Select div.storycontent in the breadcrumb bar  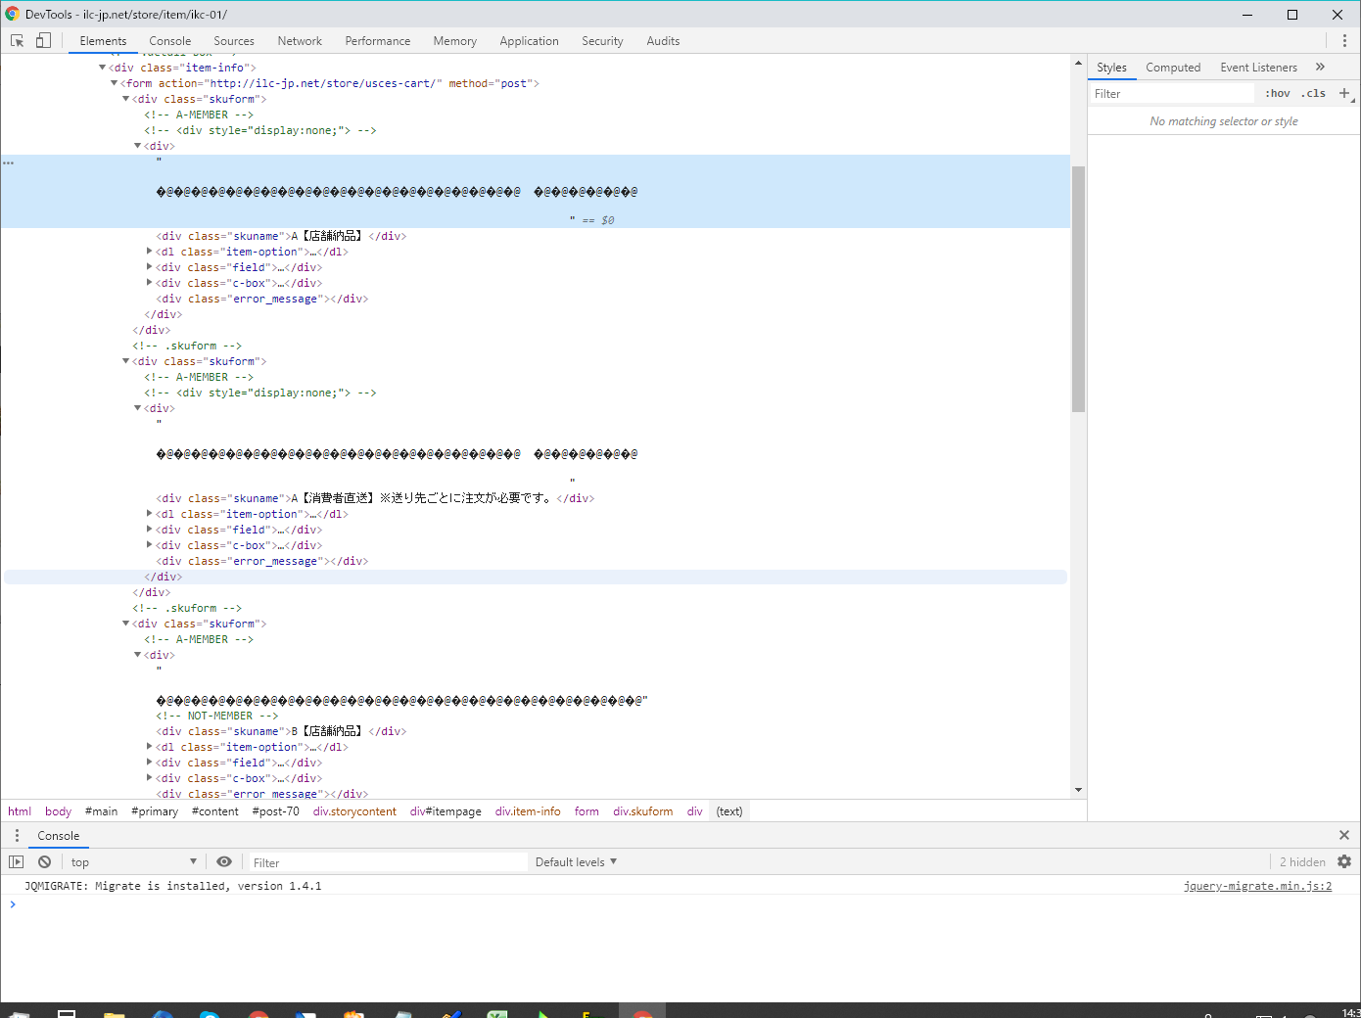(x=354, y=811)
